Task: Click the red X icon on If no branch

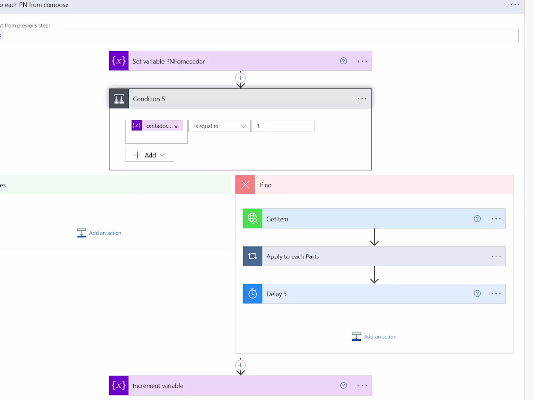Action: 245,184
